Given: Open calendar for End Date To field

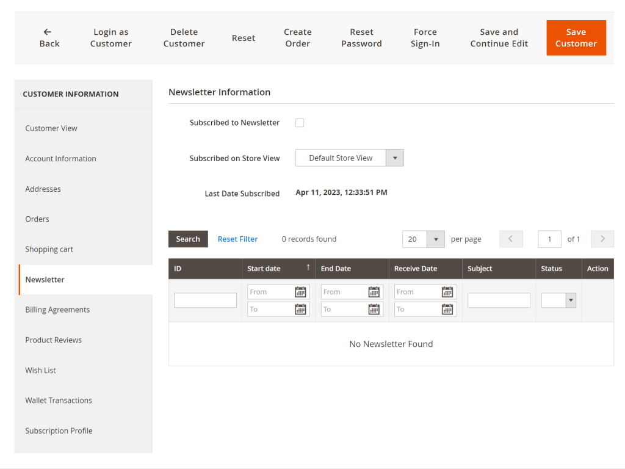Looking at the screenshot, I should click(x=374, y=309).
